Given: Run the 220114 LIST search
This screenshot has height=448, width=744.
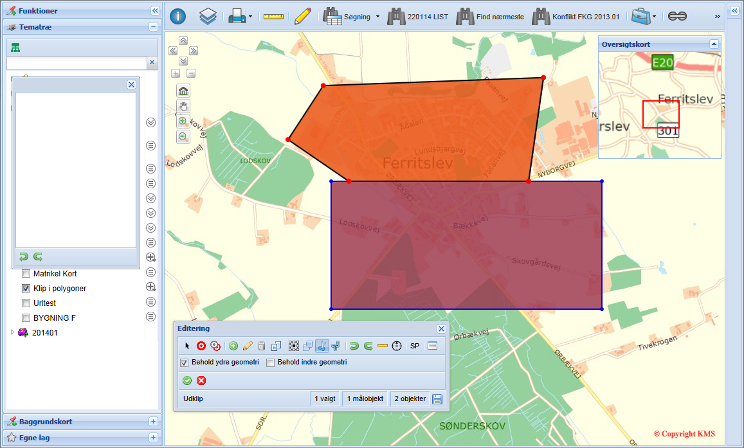Looking at the screenshot, I should point(417,17).
